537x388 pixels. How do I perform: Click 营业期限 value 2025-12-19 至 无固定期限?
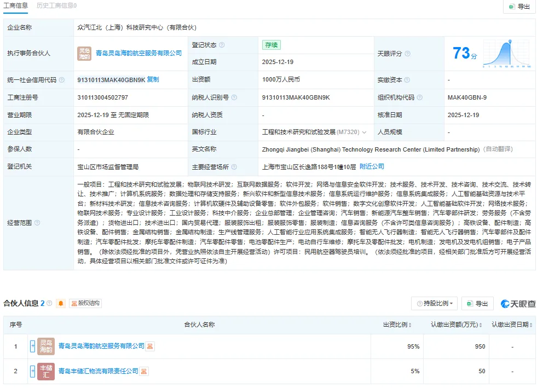[x=113, y=115]
